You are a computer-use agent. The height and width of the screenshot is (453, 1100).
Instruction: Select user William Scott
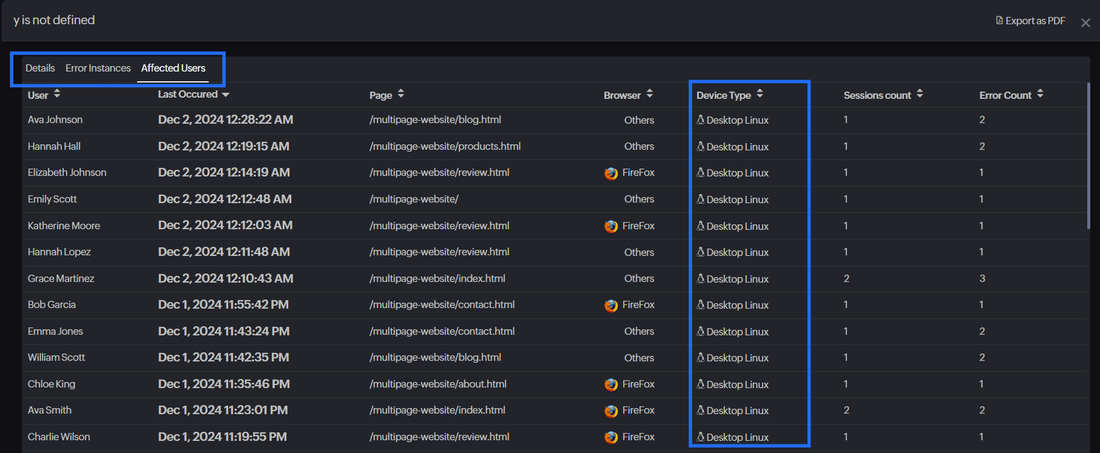pyautogui.click(x=56, y=357)
